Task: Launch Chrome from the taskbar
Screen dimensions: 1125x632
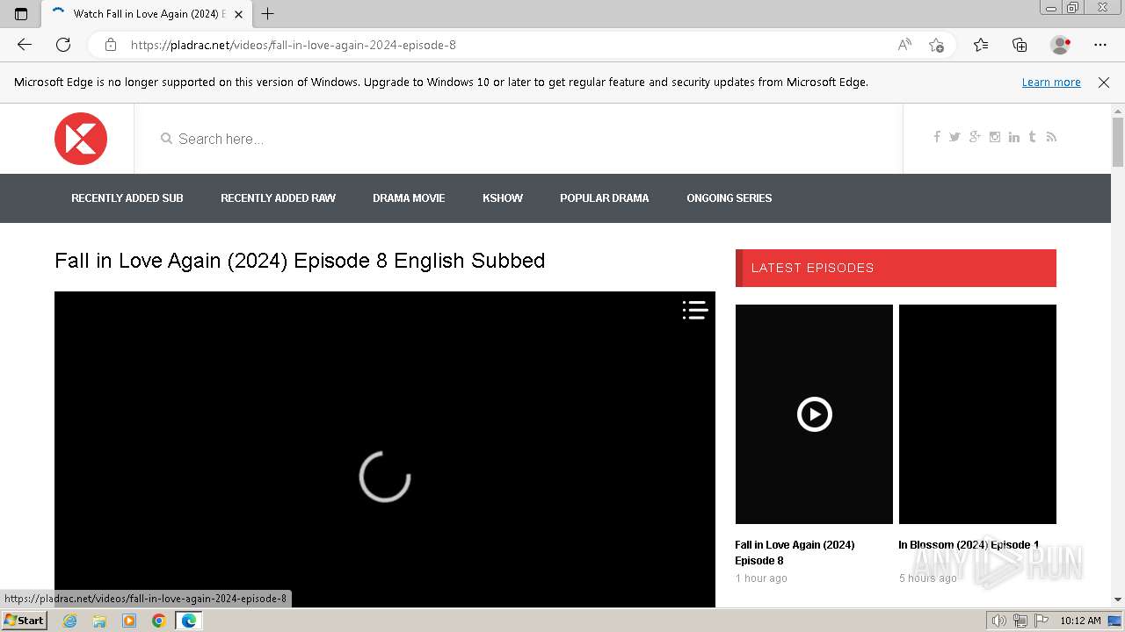Action: pyautogui.click(x=158, y=621)
